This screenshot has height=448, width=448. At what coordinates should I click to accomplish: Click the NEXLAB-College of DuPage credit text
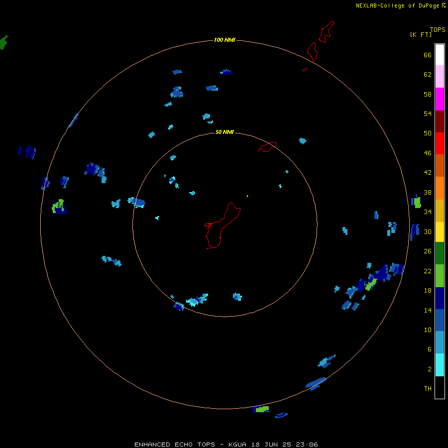click(x=397, y=5)
